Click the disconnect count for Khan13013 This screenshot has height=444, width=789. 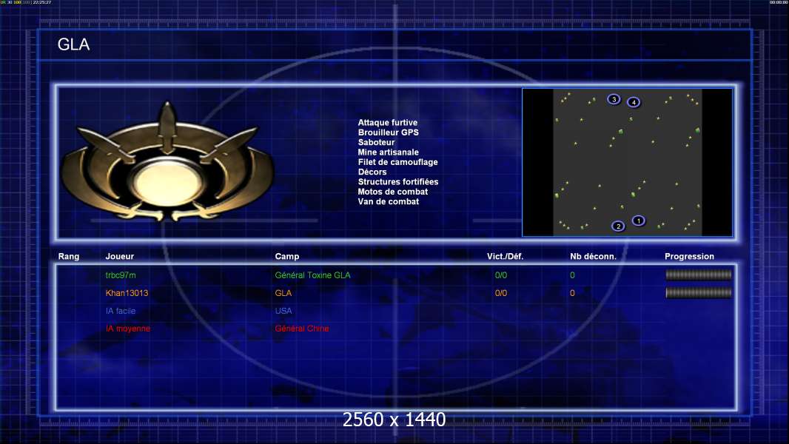(572, 293)
